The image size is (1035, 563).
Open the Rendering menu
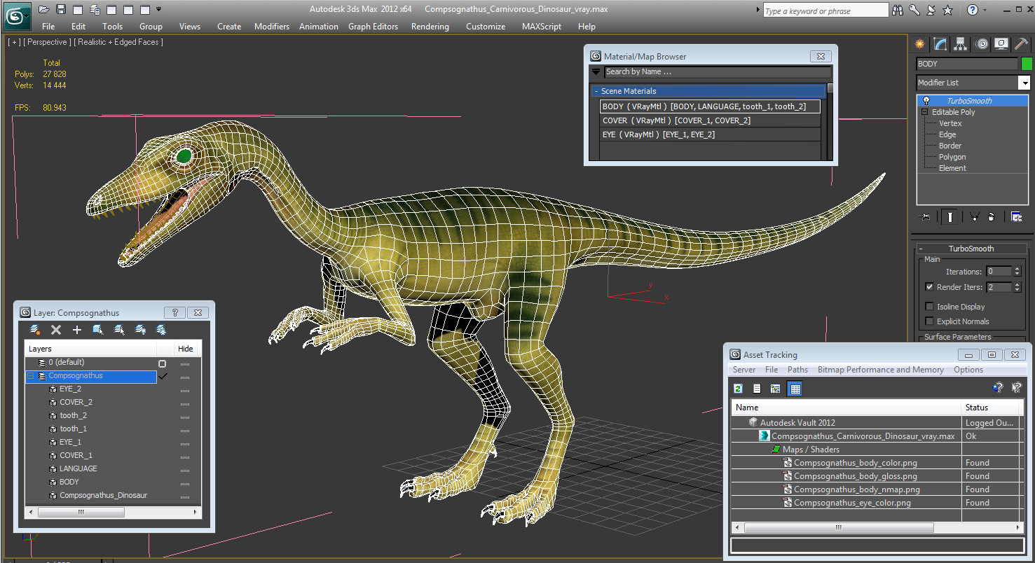click(x=430, y=27)
